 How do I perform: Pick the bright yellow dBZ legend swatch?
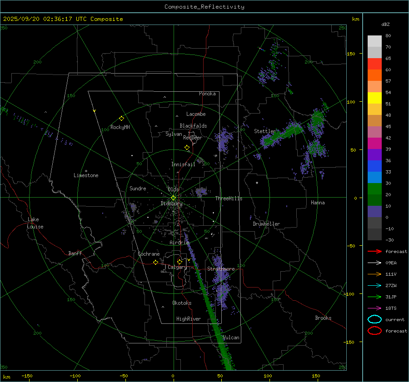coord(374,98)
